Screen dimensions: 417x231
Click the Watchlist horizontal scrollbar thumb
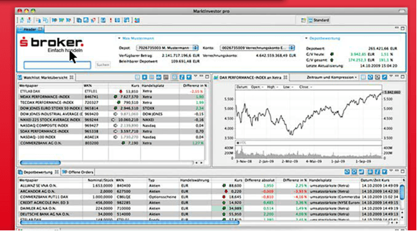coord(40,163)
